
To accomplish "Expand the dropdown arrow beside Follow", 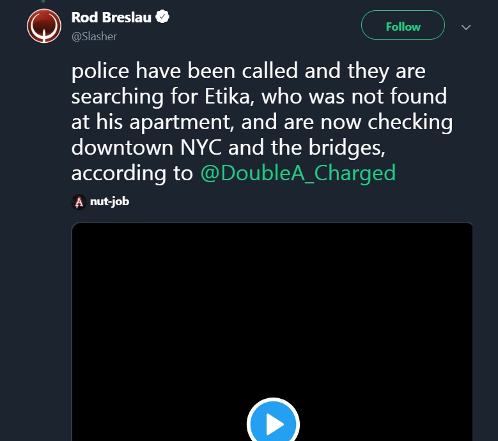I will (465, 27).
